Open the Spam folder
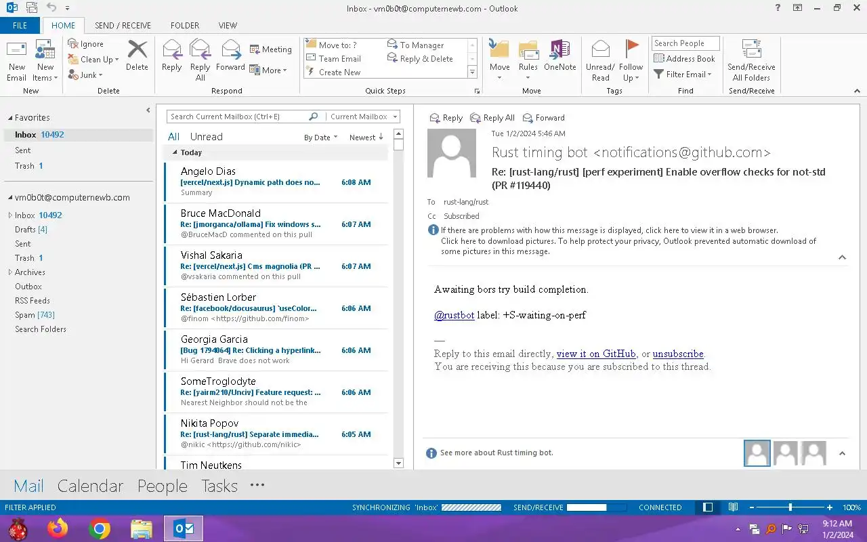This screenshot has width=867, height=542. tap(35, 315)
